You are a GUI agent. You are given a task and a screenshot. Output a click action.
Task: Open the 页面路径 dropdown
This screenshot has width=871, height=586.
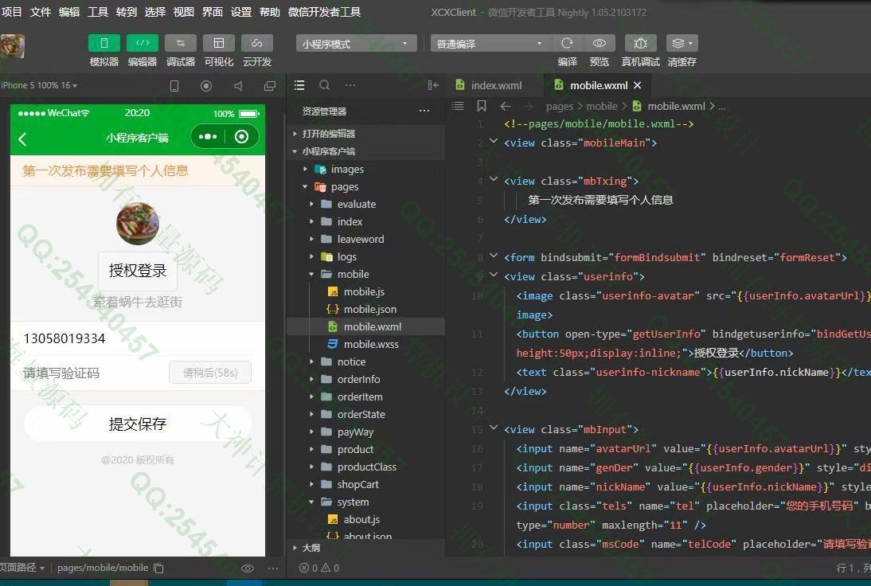click(x=22, y=568)
